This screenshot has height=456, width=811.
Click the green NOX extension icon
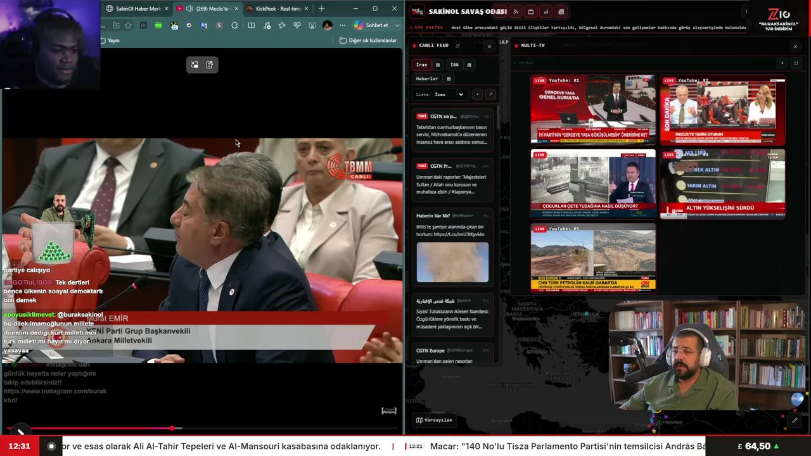(158, 25)
